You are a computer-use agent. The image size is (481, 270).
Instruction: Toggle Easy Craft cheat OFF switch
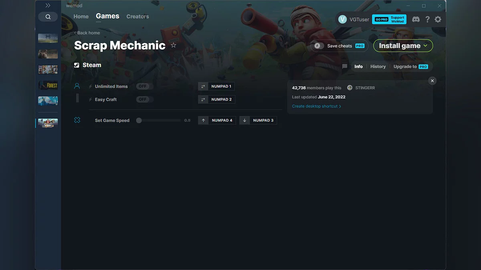142,99
